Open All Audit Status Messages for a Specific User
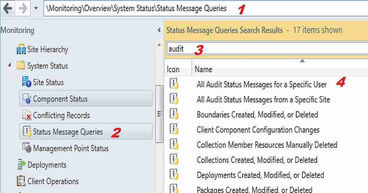The width and height of the screenshot is (368, 193). pyautogui.click(x=262, y=84)
